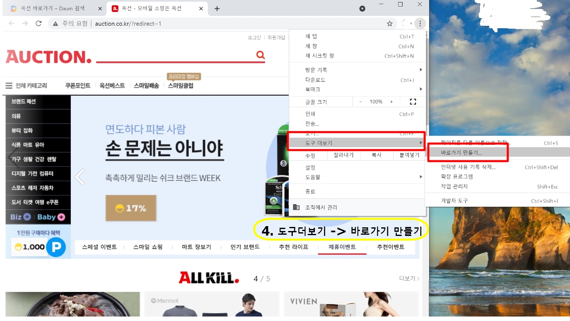Viewport: 570px width, 321px height.
Task: Open 옥션베스트 in the navigation
Action: pos(112,85)
